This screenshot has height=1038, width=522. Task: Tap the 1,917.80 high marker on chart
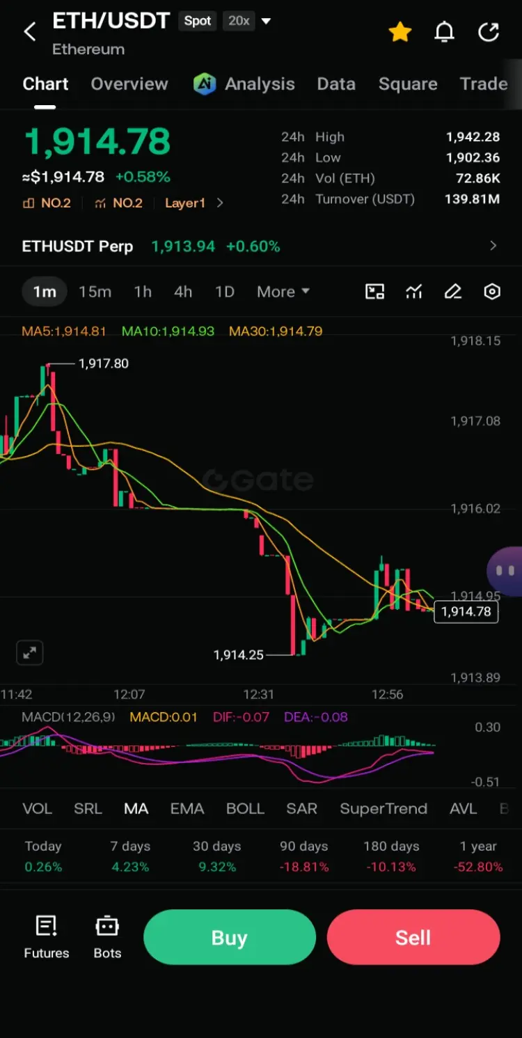pos(104,363)
